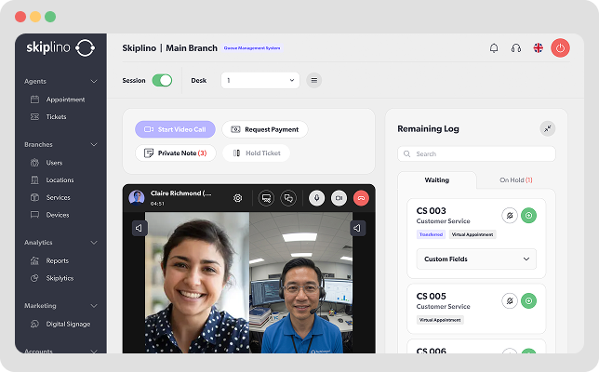
Task: Open Skiplytics under Analytics
Action: (x=51, y=278)
